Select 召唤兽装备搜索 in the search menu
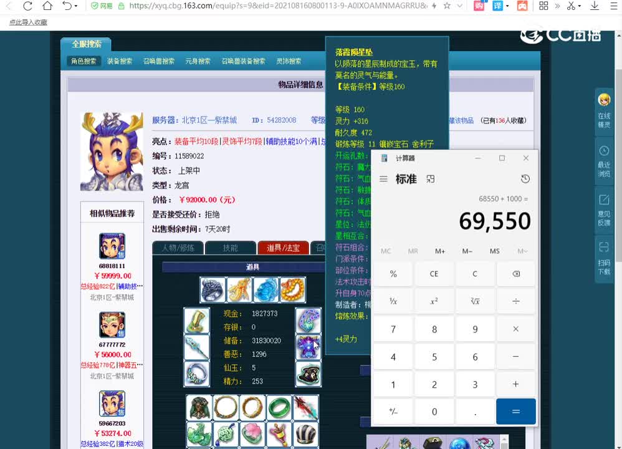 [243, 61]
